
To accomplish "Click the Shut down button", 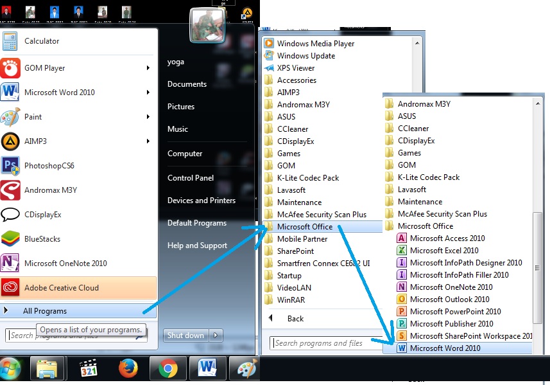I will coord(186,336).
